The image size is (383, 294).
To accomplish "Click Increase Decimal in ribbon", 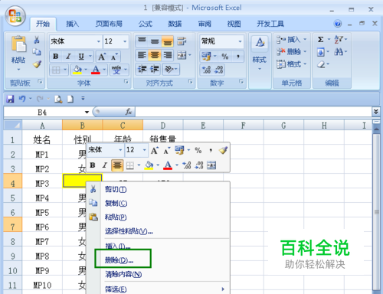I will pos(206,70).
